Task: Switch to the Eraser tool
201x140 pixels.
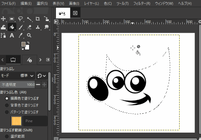Action: (x=29, y=27)
